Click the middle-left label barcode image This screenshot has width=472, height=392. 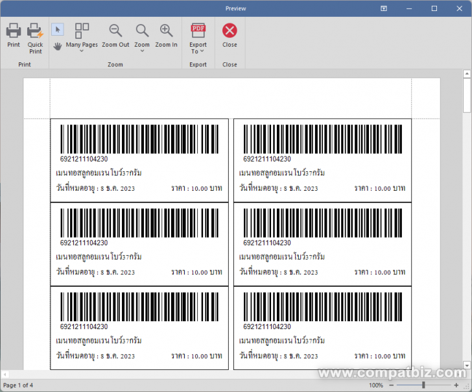click(x=139, y=223)
